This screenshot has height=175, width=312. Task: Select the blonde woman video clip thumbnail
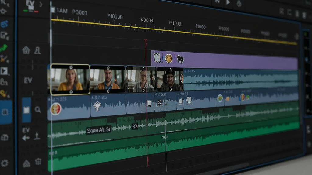70,79
